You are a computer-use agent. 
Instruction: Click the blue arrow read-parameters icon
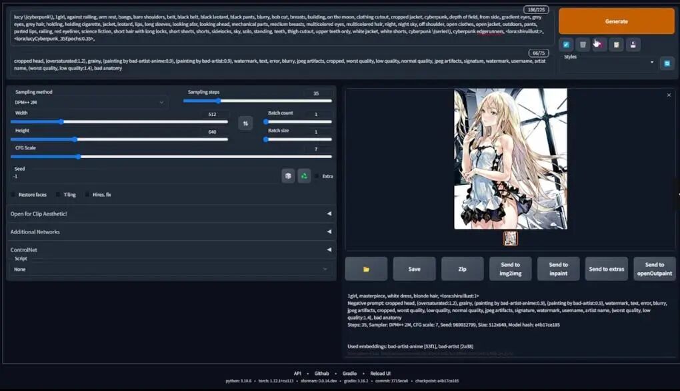(x=566, y=44)
